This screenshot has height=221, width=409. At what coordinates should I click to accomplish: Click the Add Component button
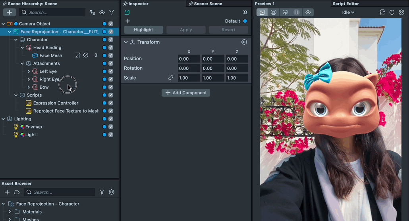[x=186, y=93]
